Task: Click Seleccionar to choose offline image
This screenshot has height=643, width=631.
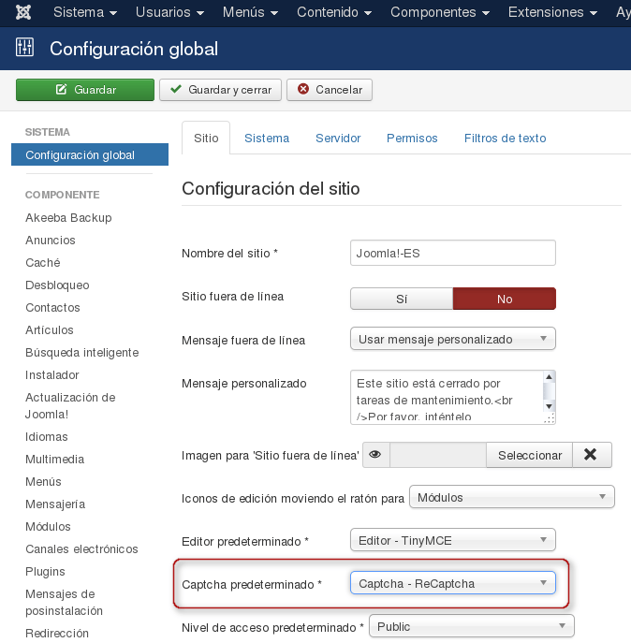Action: (x=530, y=455)
